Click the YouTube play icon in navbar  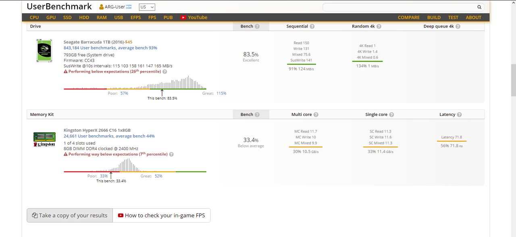(x=183, y=17)
